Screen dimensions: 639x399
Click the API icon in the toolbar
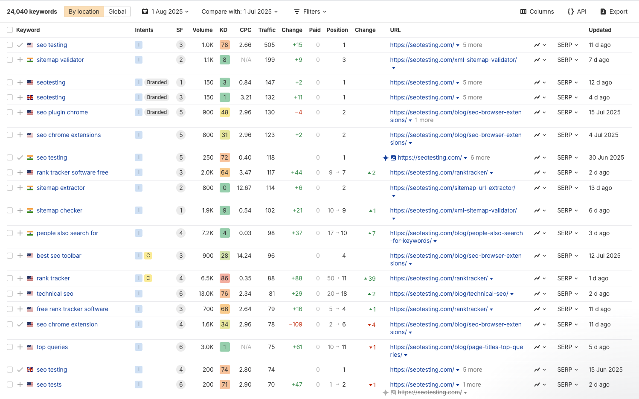click(571, 12)
